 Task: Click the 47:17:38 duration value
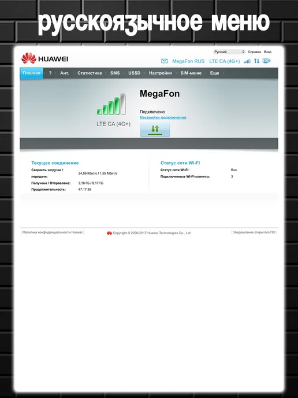pos(85,190)
